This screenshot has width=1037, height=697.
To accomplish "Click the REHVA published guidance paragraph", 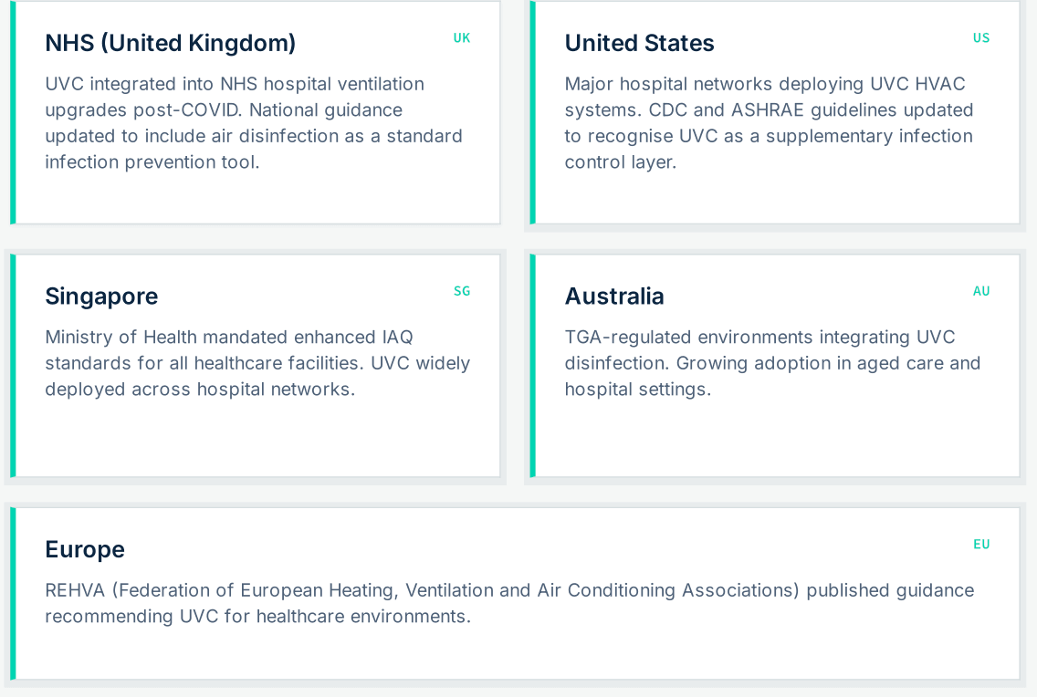I will [509, 603].
